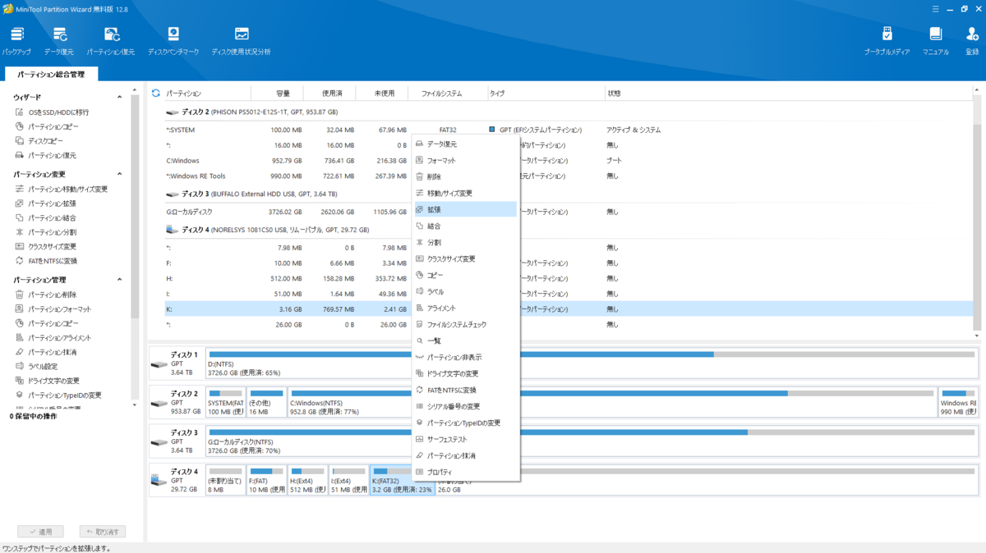Open プロパティ in the context menu
This screenshot has width=986, height=553.
click(466, 473)
